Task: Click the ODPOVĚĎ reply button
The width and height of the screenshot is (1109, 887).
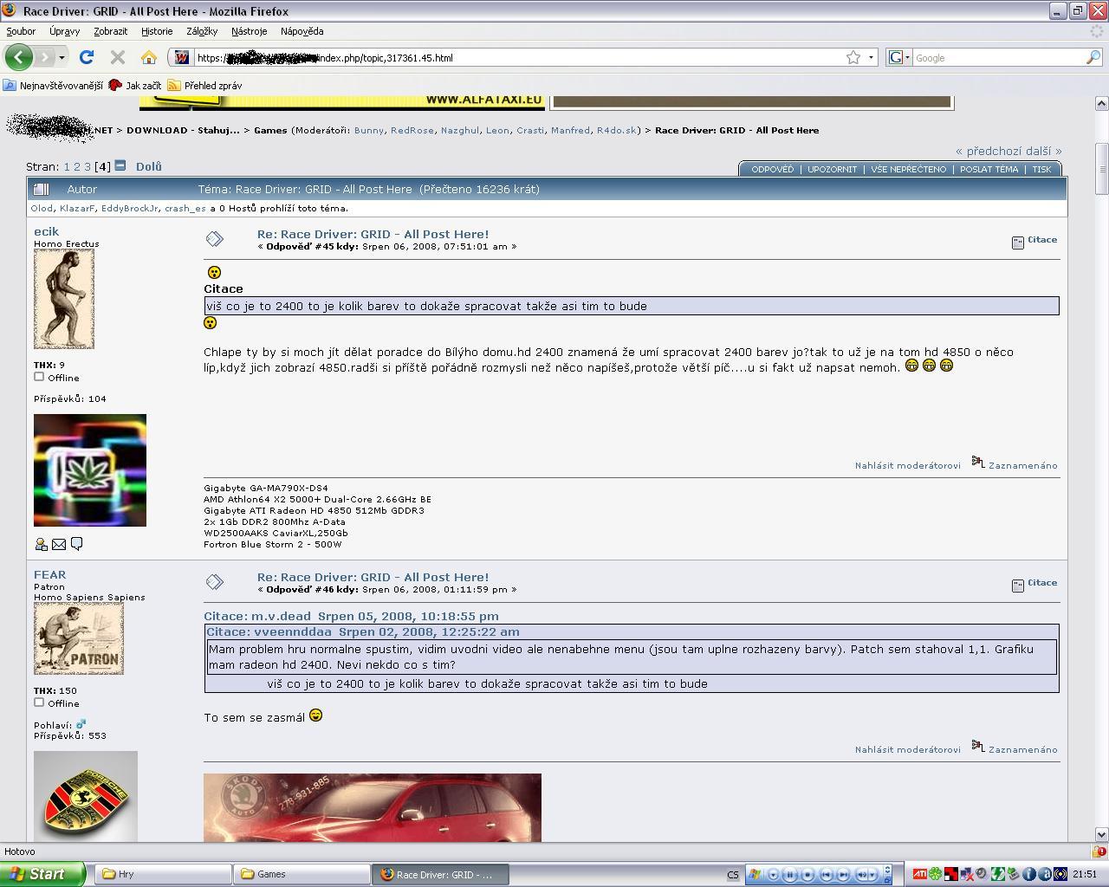Action: coord(772,169)
